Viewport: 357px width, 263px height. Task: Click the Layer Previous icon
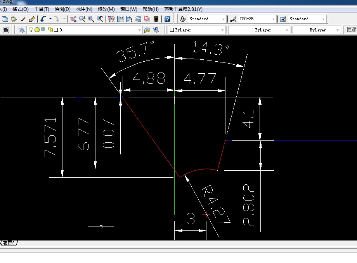[x=156, y=30]
